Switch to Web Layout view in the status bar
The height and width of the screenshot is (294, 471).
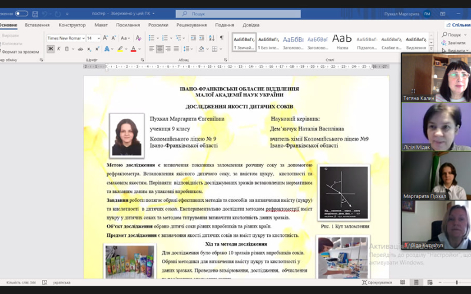pyautogui.click(x=430, y=282)
